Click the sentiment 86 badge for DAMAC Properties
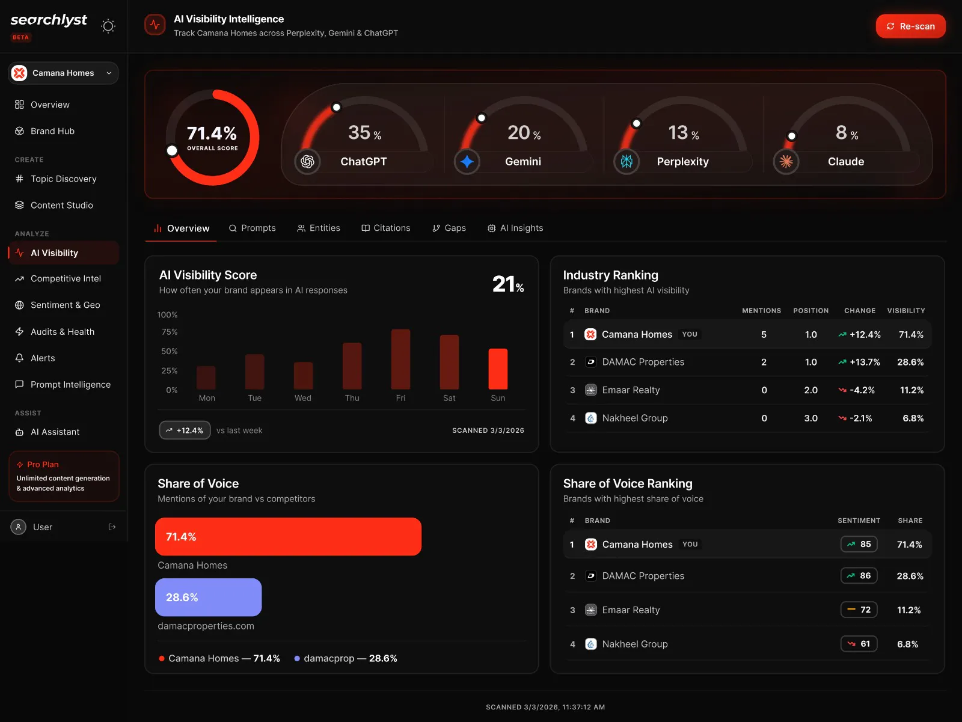The width and height of the screenshot is (962, 722). coord(859,576)
